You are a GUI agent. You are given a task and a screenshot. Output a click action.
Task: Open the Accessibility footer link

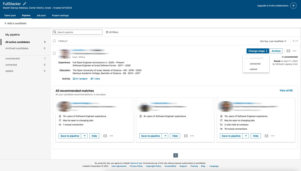(170, 166)
